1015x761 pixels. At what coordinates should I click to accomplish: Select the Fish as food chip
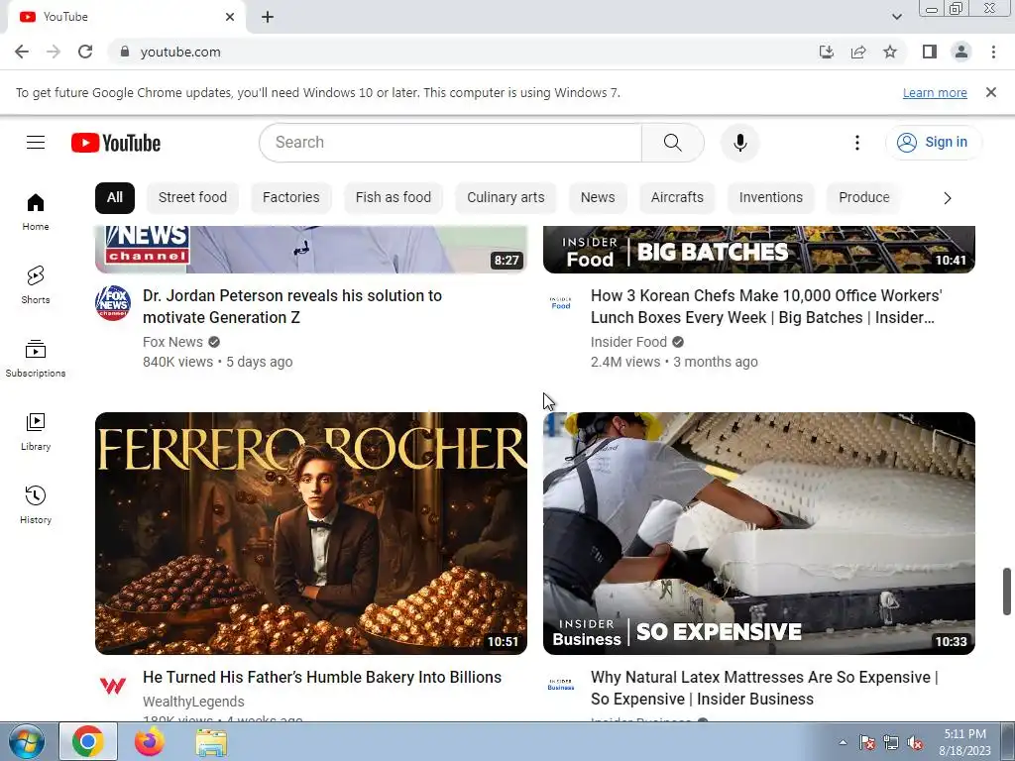click(394, 197)
